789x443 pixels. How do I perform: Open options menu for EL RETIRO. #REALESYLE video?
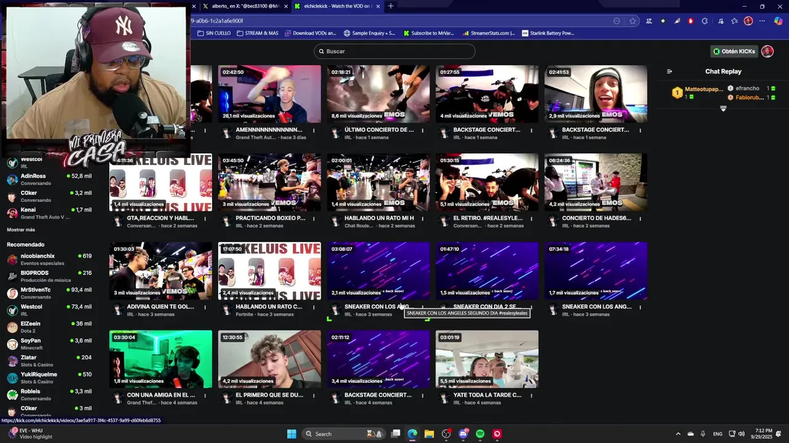tap(531, 218)
